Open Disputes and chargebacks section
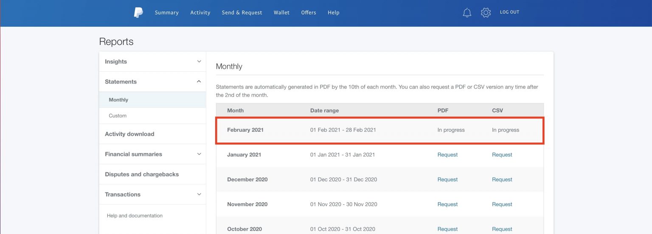Image resolution: width=652 pixels, height=234 pixels. tap(142, 174)
